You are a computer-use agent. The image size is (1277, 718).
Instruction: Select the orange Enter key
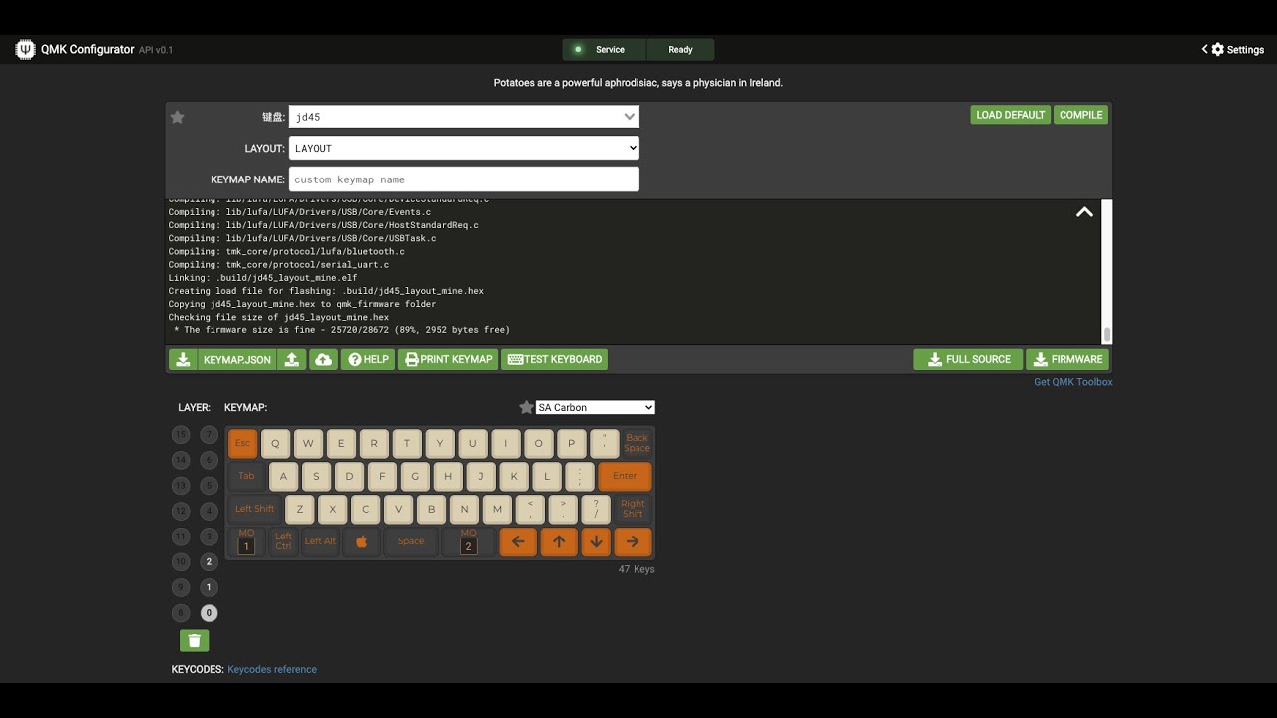625,476
